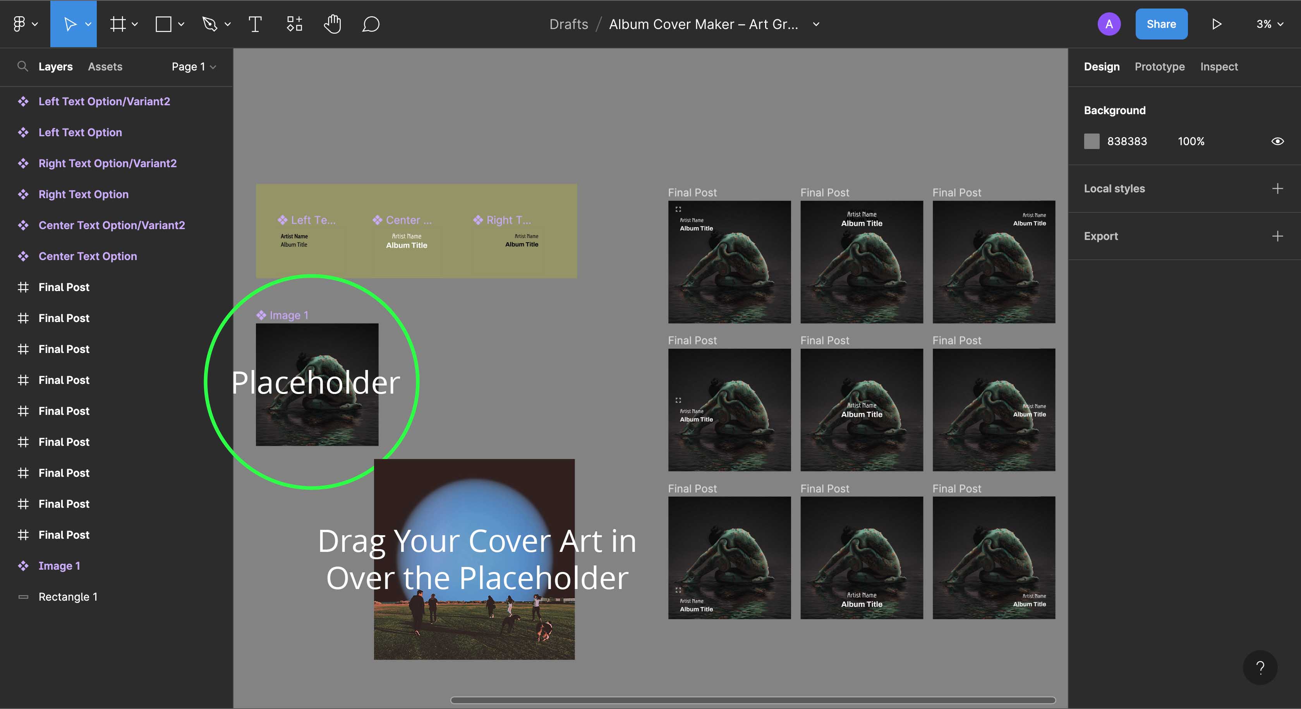
Task: Click the background color swatch
Action: [x=1092, y=141]
